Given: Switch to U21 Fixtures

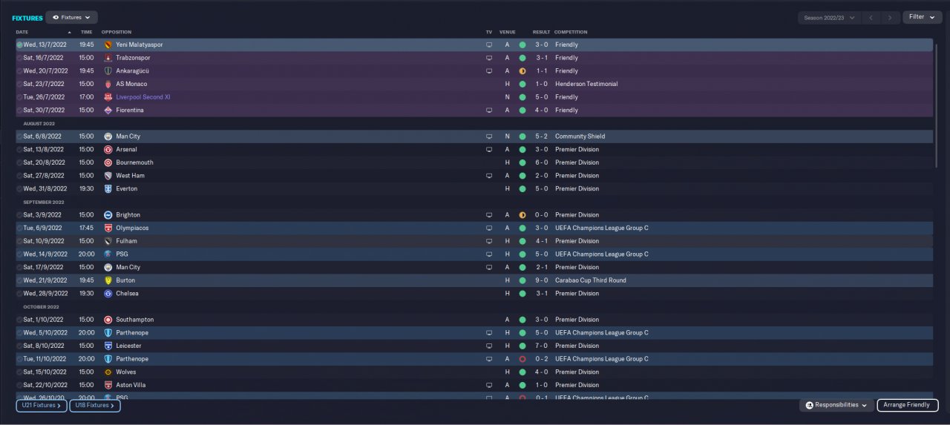Looking at the screenshot, I should 42,406.
